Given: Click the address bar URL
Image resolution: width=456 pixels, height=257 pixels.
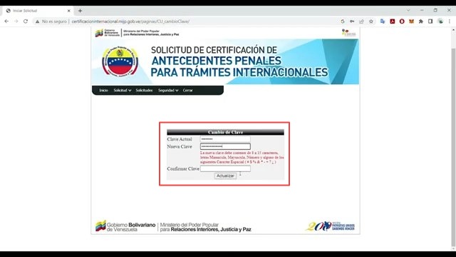Looking at the screenshot, I should pos(130,21).
